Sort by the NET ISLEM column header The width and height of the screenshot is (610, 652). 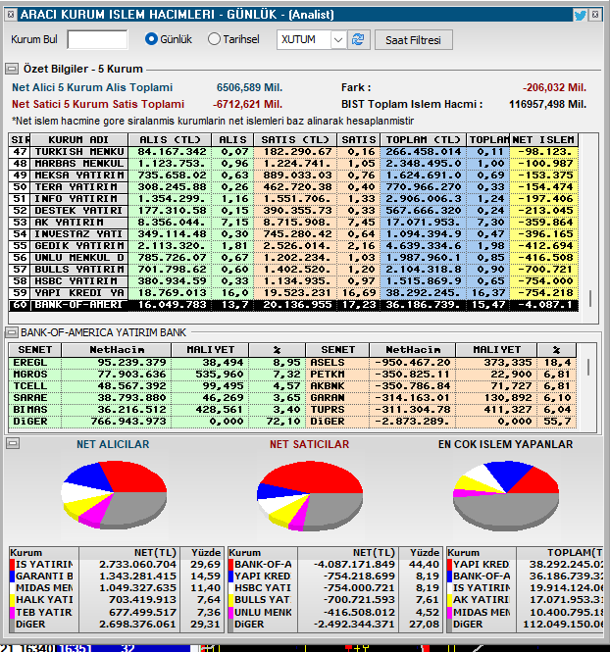pyautogui.click(x=543, y=139)
